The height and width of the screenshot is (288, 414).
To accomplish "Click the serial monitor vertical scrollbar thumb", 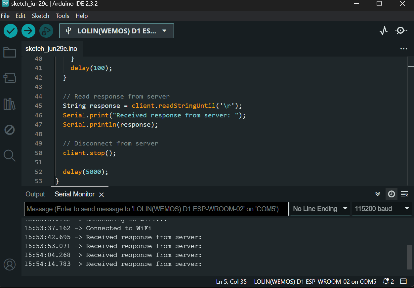I will coord(410,257).
